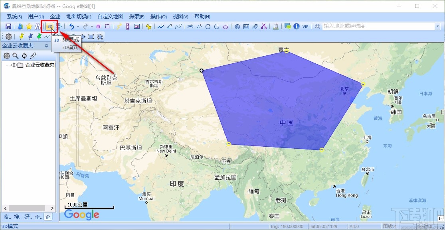This screenshot has height=230, width=445.
Task: Expand the address search box dropdown
Action: pyautogui.click(x=437, y=26)
